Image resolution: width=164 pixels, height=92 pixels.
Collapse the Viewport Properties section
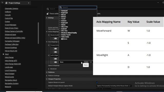click(x=47, y=79)
